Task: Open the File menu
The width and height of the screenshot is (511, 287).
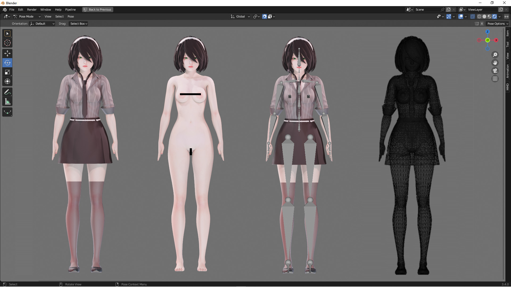Action: click(12, 10)
